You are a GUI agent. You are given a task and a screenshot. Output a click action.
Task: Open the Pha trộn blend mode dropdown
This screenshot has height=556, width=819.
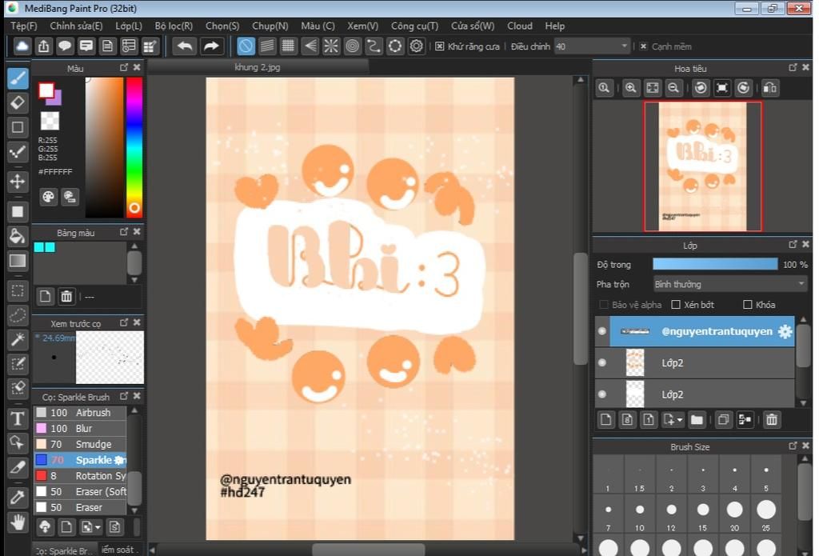[730, 284]
